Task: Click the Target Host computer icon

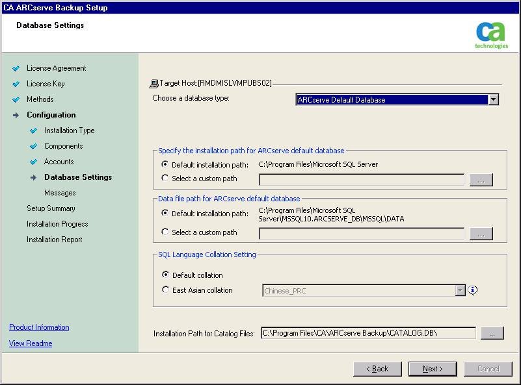Action: pyautogui.click(x=154, y=84)
